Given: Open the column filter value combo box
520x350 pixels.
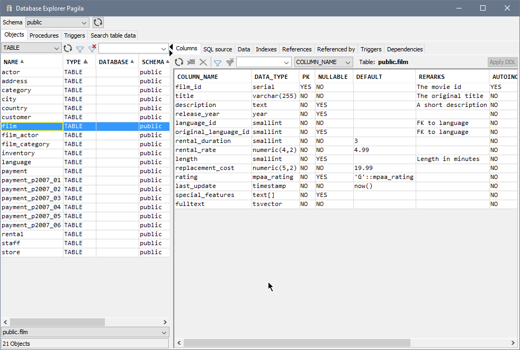Looking at the screenshot, I should [264, 62].
